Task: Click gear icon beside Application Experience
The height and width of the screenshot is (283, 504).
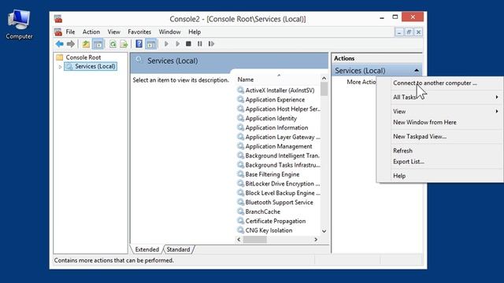Action: (240, 100)
